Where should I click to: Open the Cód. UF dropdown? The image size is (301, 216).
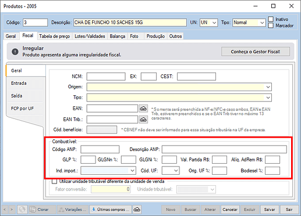click(176, 171)
